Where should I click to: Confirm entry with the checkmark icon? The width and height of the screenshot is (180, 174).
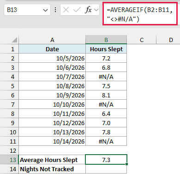[77, 10]
